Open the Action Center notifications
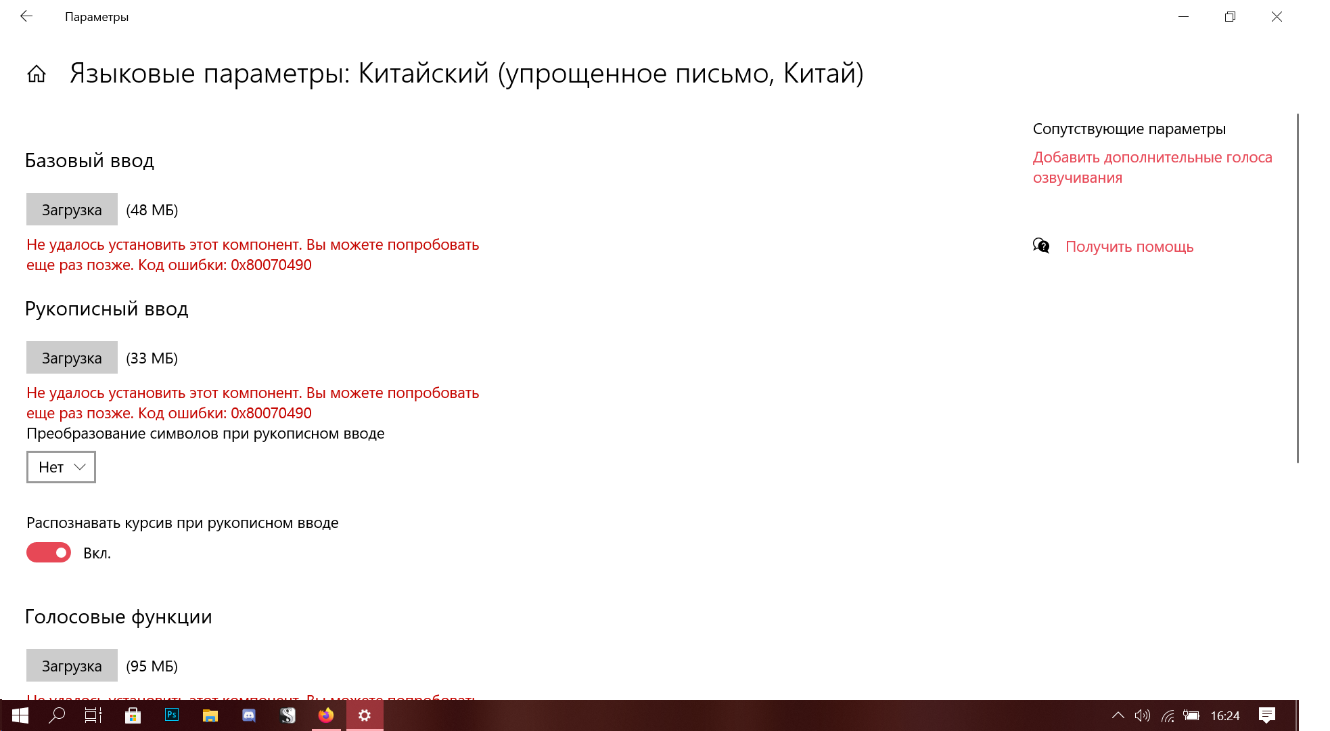This screenshot has width=1330, height=731. pos(1267,715)
